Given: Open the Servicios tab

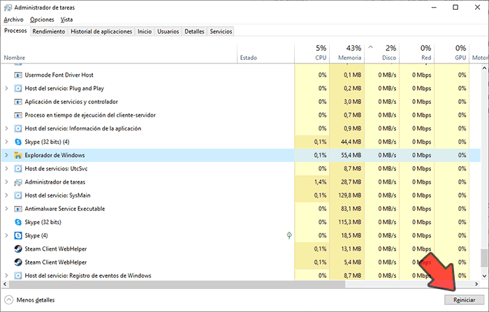Looking at the screenshot, I should click(x=221, y=31).
